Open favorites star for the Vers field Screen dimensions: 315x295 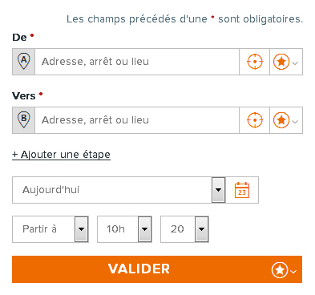pyautogui.click(x=281, y=120)
